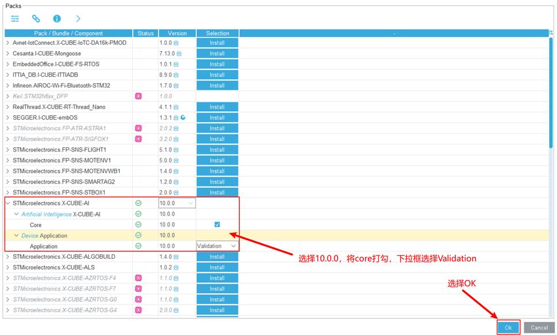
Task: Expand the STMicroelectronics.X-CUBE-ALS pack
Action: [x=8, y=267]
